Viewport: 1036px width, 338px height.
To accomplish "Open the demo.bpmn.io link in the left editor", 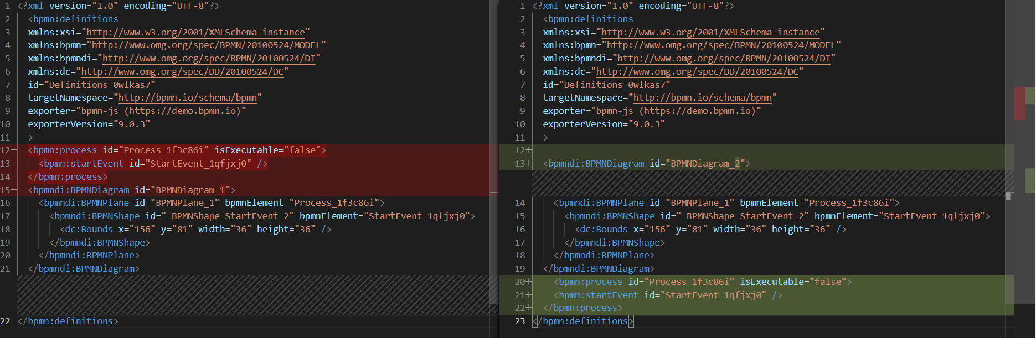I will [183, 111].
